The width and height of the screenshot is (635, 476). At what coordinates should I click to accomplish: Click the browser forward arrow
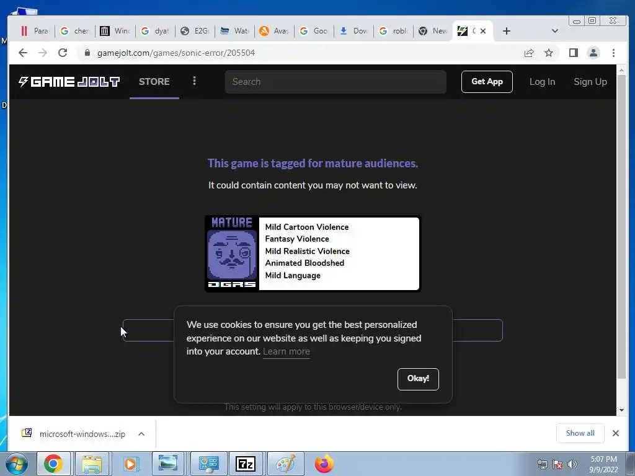(43, 53)
